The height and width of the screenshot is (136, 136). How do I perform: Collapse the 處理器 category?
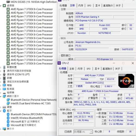(1, 6)
